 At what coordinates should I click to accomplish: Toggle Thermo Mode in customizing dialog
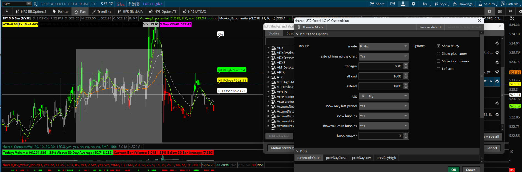click(x=310, y=27)
